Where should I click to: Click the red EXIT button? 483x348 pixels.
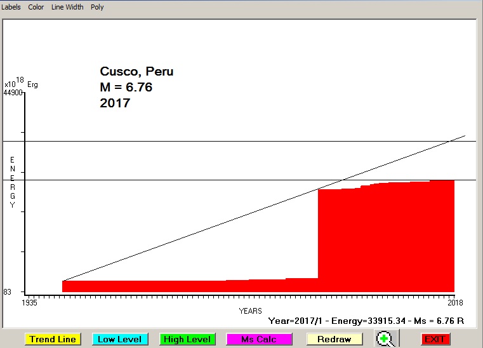pos(435,339)
